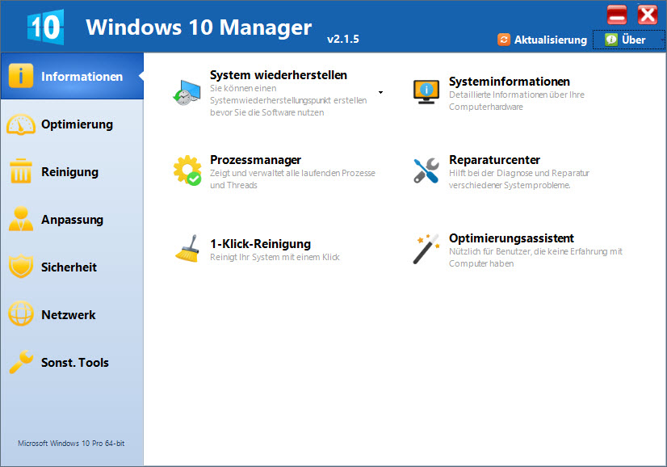Expand the System wiederherstellen dropdown arrow
Viewport: 667px width, 467px height.
point(380,92)
